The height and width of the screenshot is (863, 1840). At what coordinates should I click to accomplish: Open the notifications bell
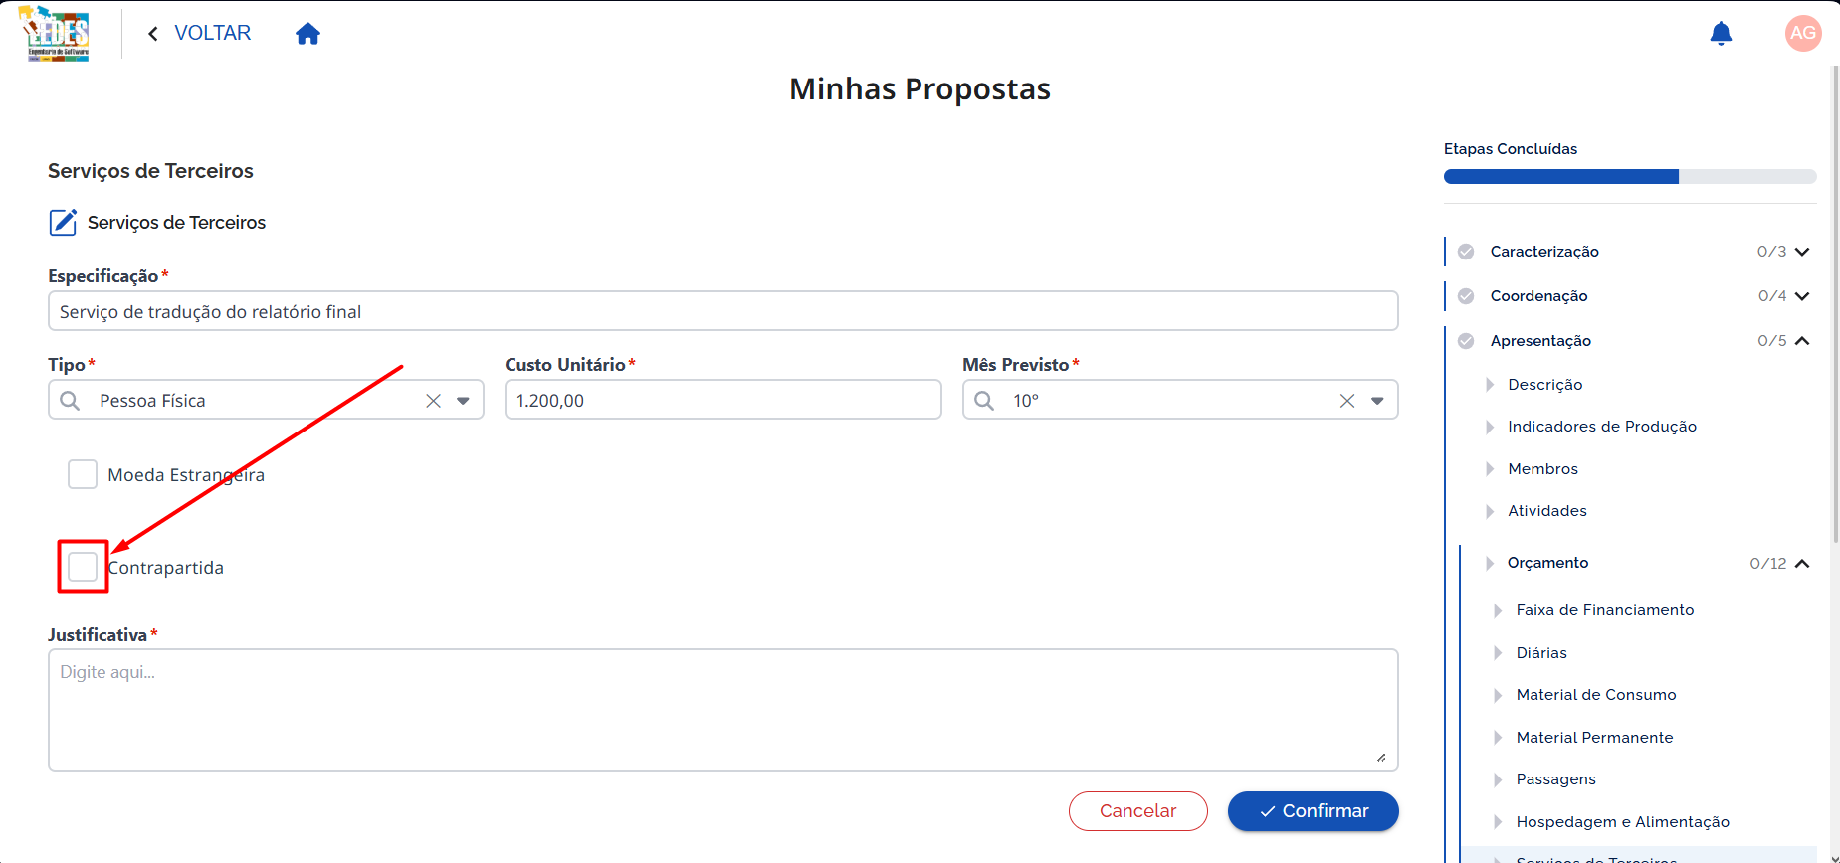pos(1721,34)
